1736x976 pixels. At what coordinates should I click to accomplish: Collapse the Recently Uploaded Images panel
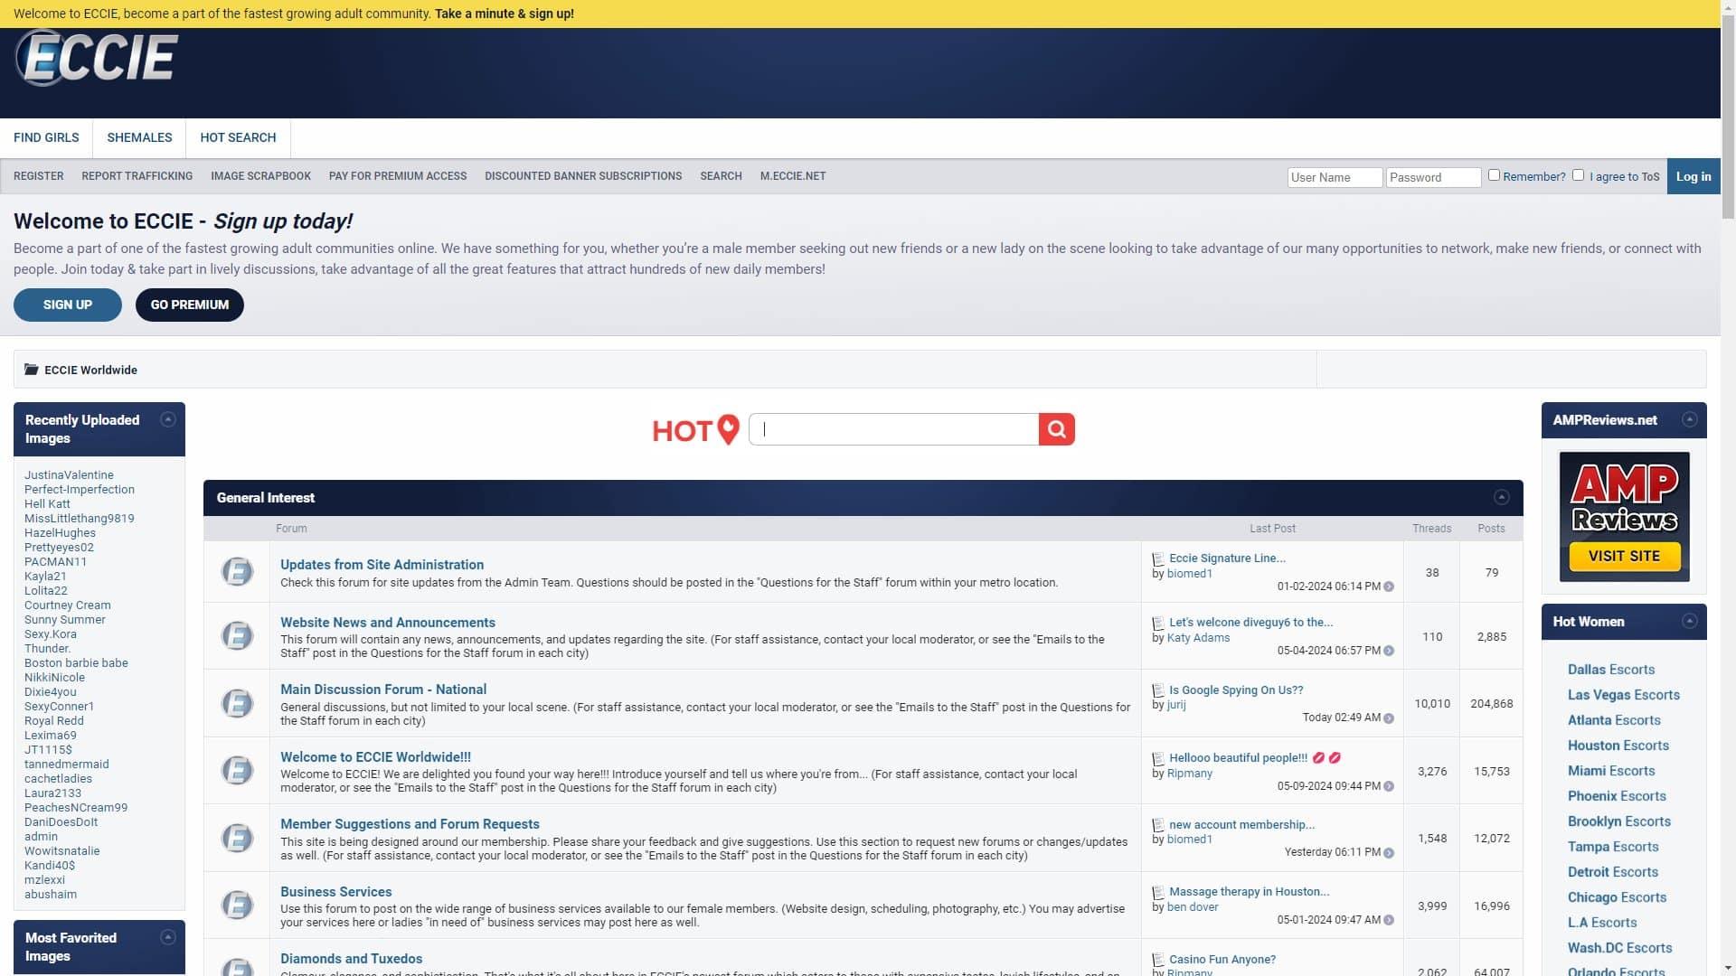point(167,419)
